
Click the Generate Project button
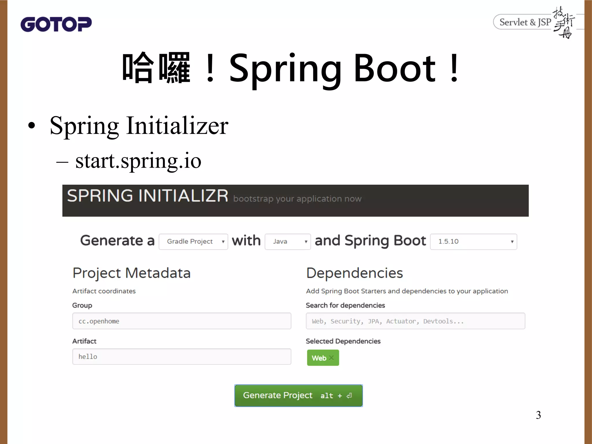tap(298, 395)
